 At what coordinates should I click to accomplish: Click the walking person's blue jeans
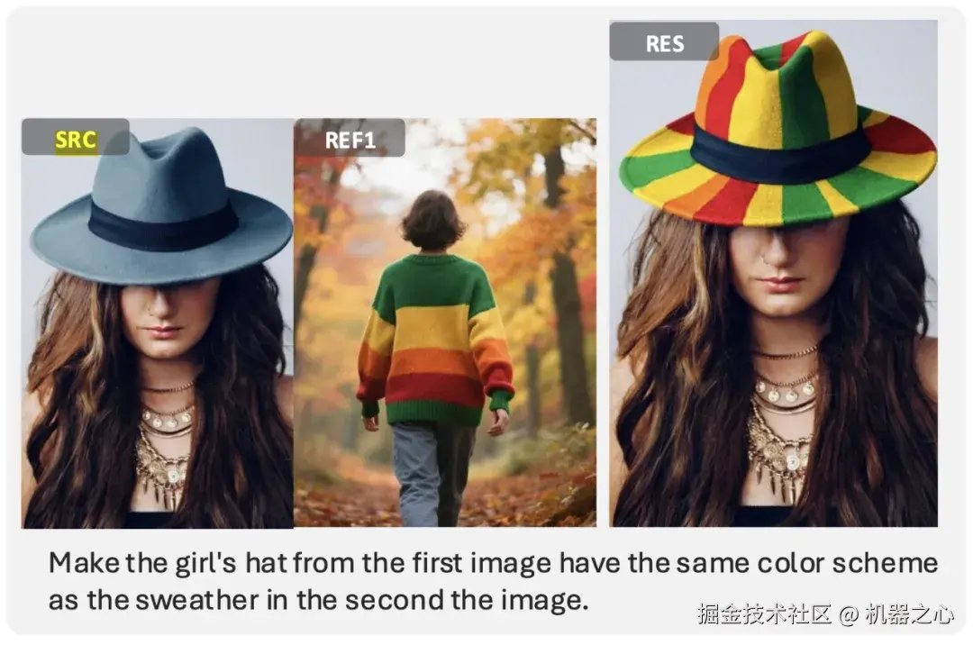pyautogui.click(x=433, y=473)
